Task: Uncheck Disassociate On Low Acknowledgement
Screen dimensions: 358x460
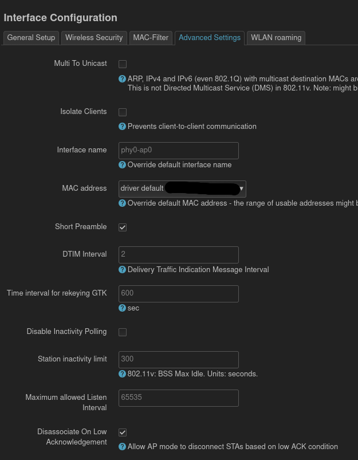Action: [x=123, y=432]
